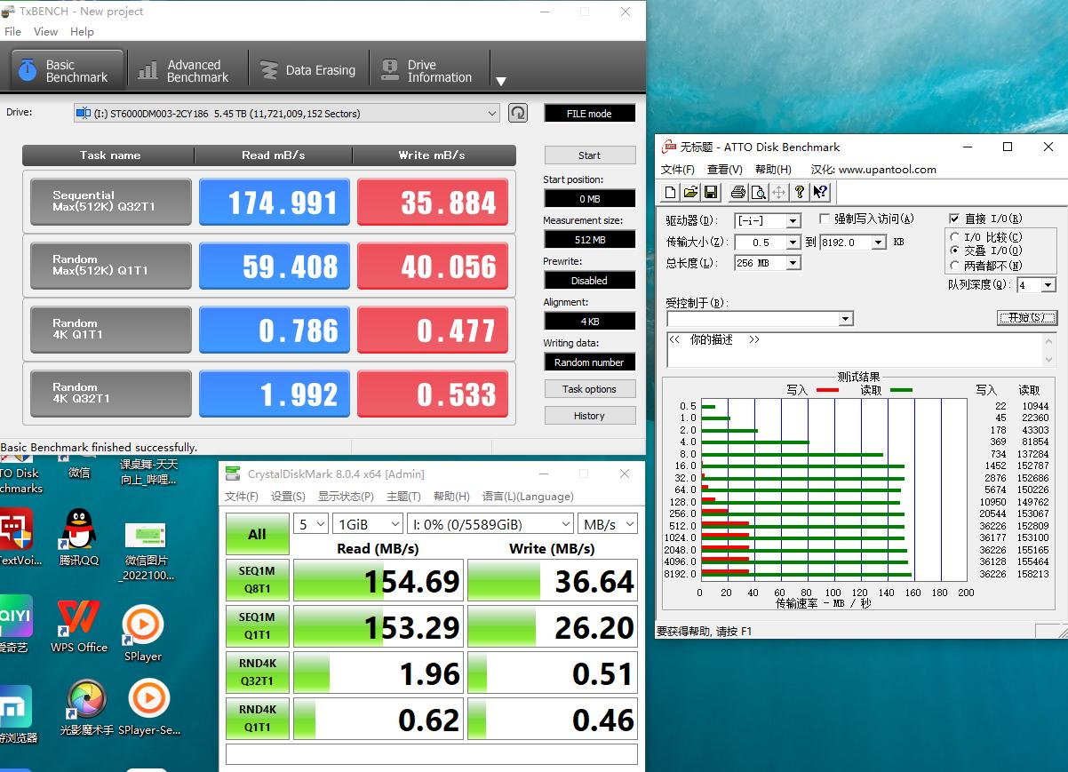1068x772 pixels.
Task: Expand the 队列深度 queue depth dropdown
Action: pos(1048,285)
